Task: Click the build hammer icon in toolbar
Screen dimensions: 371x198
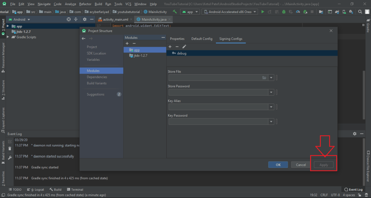Action: 175,12
